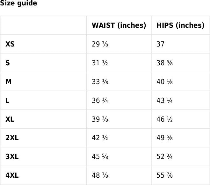Screen dimensions: 210x185
Task: Select the XS hips value 37
Action: (160, 44)
